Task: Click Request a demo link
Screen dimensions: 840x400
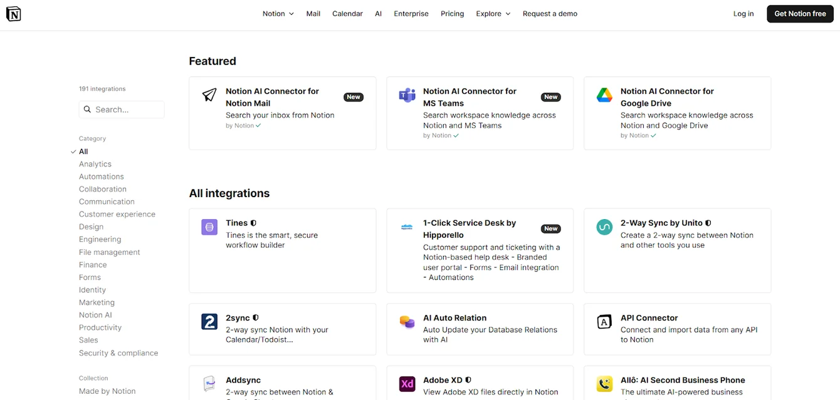Action: tap(550, 14)
